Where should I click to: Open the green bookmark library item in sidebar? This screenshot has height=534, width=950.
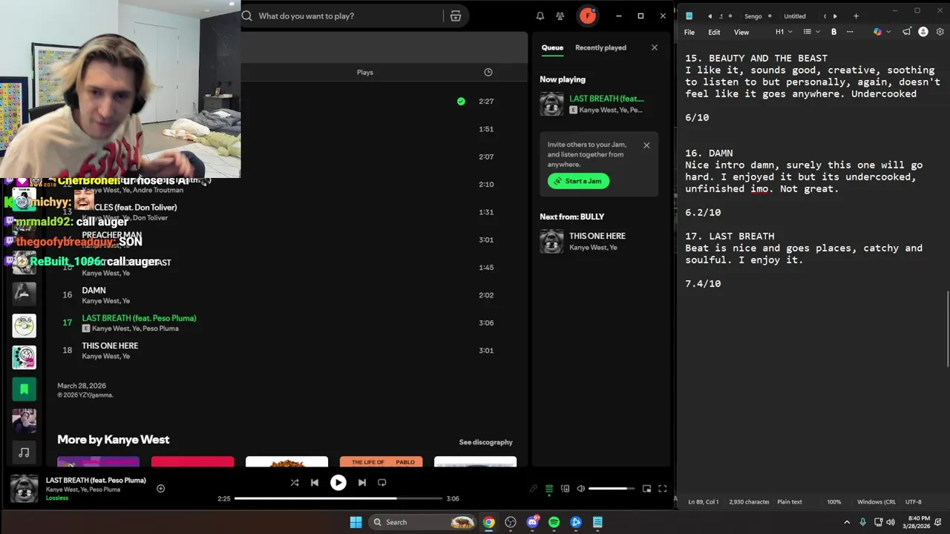(24, 389)
